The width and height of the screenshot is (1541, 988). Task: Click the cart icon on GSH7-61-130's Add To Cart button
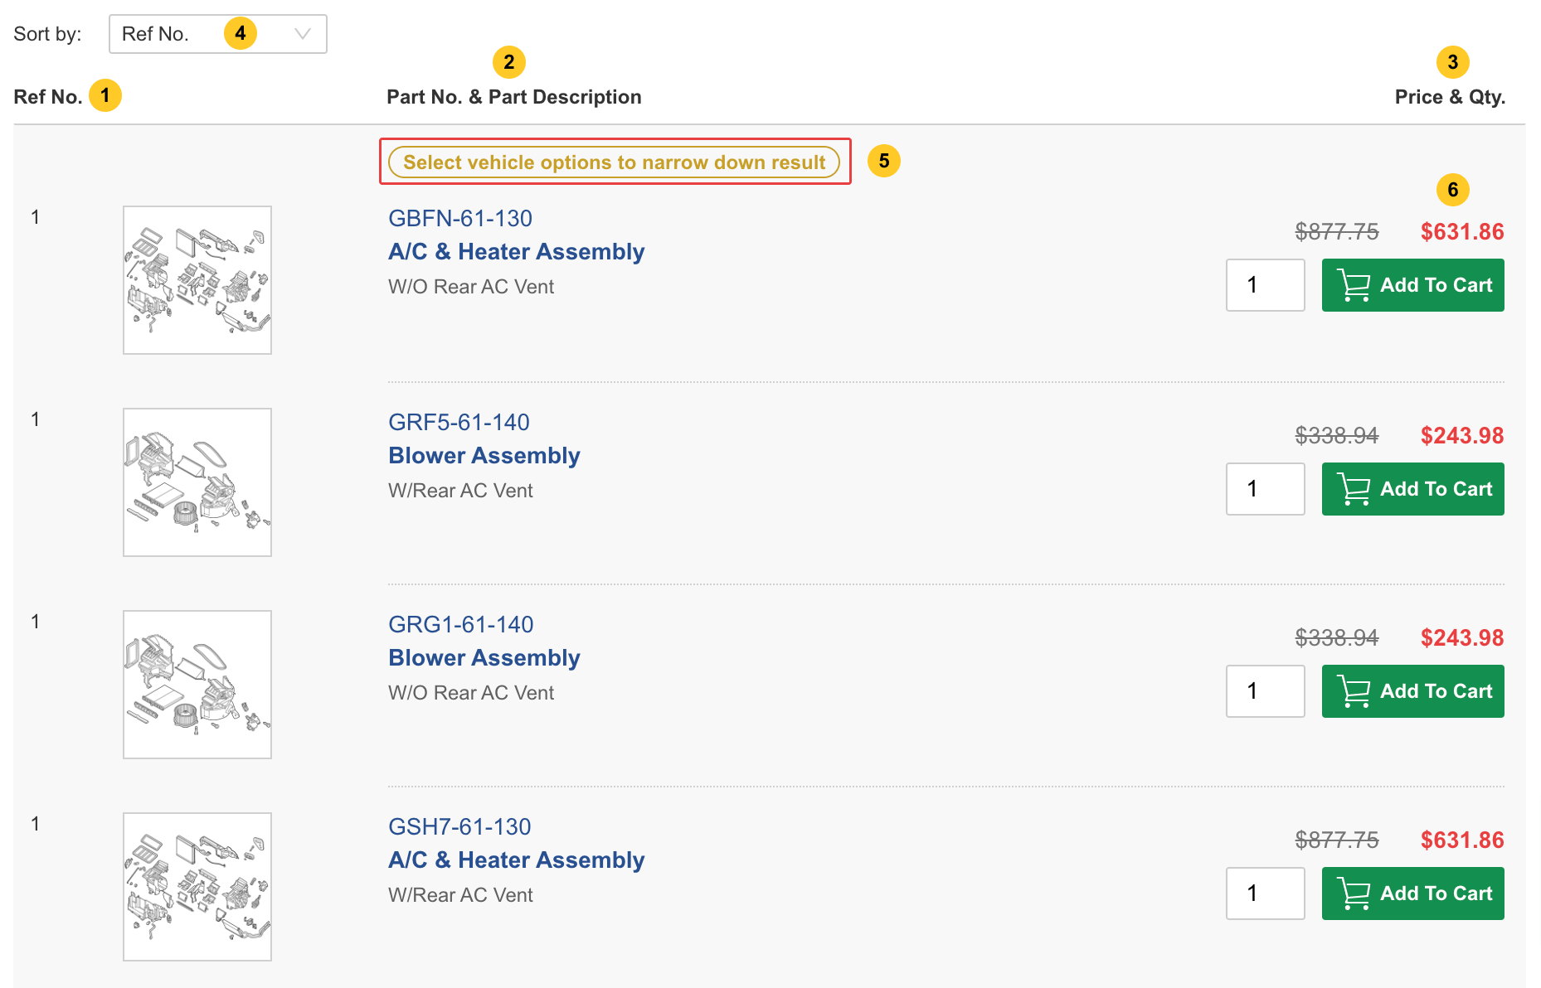pos(1355,893)
